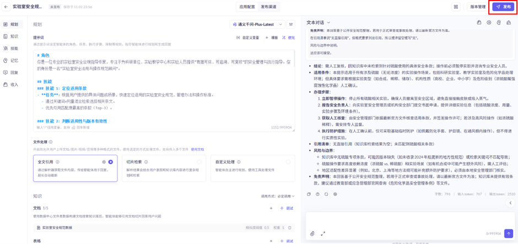Image resolution: width=518 pixels, height=244 pixels.
Task: Attach a file using the paperclip icon
Action: point(312,234)
